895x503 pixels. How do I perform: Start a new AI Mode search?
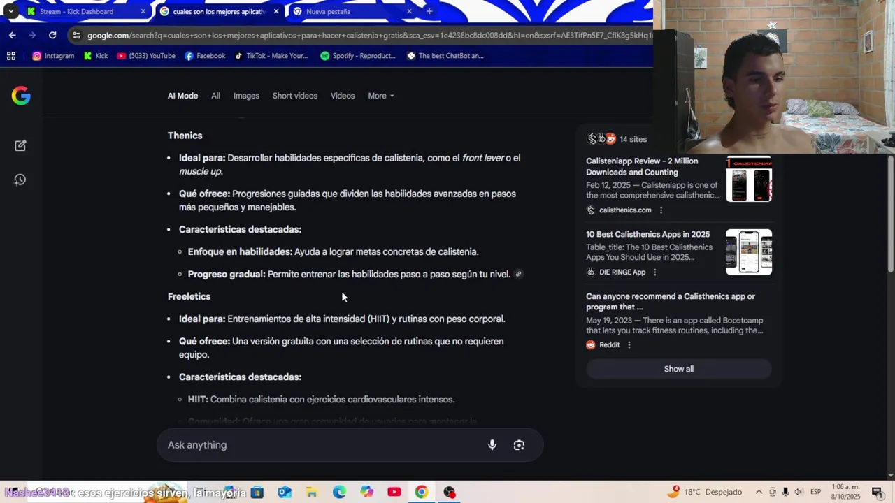tap(20, 145)
